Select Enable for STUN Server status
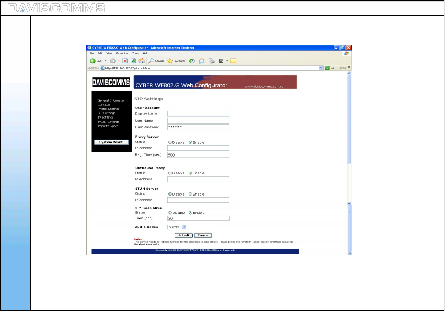Viewport: 445px width, 311px height. [190, 194]
